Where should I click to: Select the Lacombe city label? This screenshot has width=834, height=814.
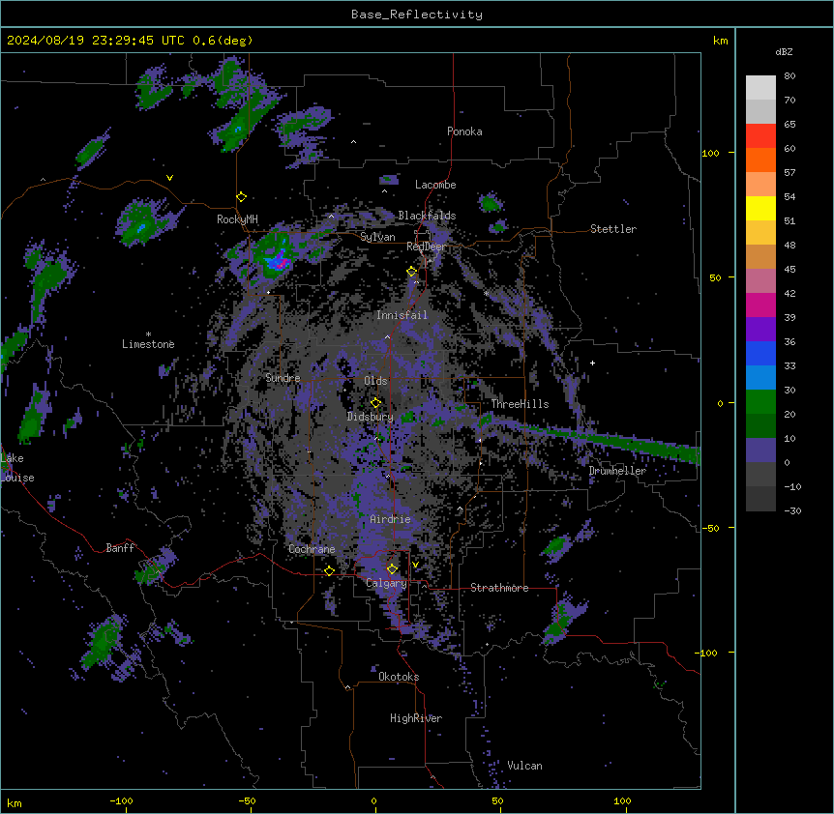tap(435, 185)
